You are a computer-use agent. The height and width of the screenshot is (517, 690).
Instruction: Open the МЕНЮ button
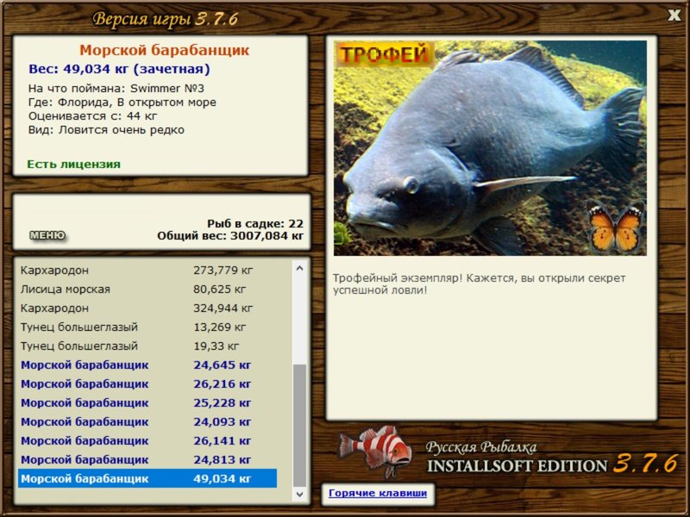[x=47, y=235]
